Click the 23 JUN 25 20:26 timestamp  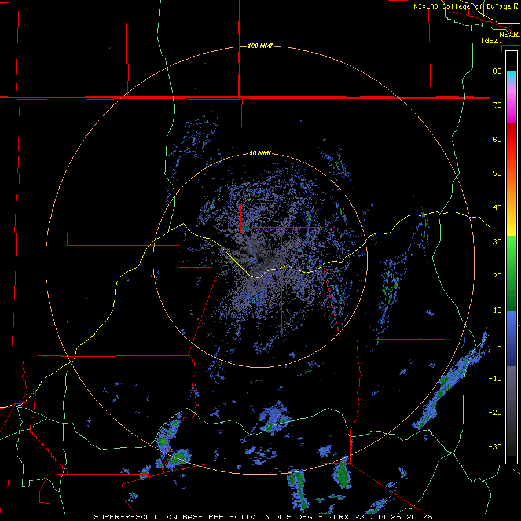pos(392,517)
